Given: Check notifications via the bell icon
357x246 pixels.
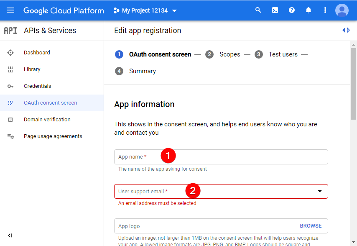Looking at the screenshot, I should [x=308, y=10].
